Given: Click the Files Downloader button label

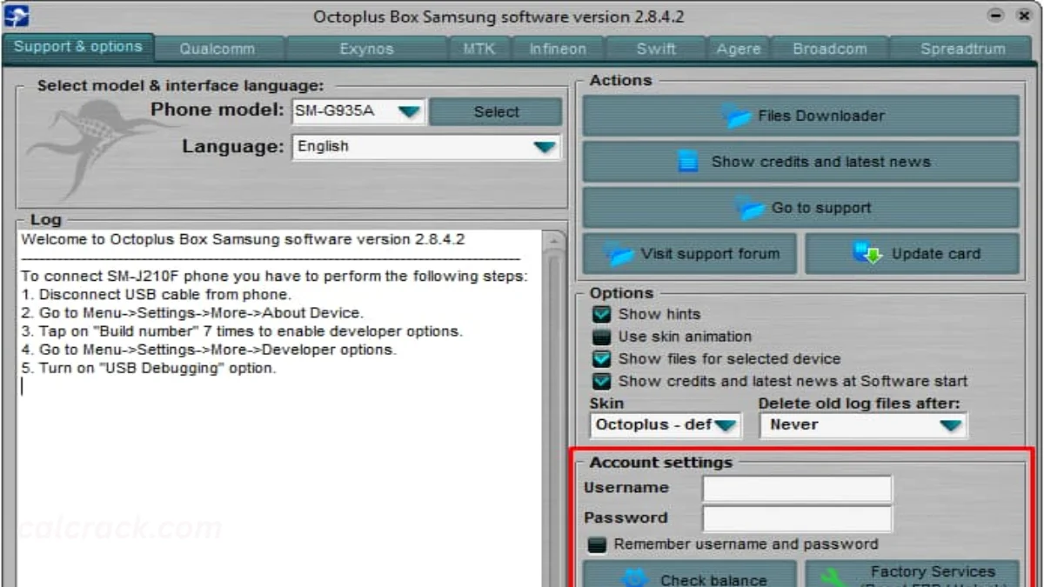Looking at the screenshot, I should click(820, 116).
